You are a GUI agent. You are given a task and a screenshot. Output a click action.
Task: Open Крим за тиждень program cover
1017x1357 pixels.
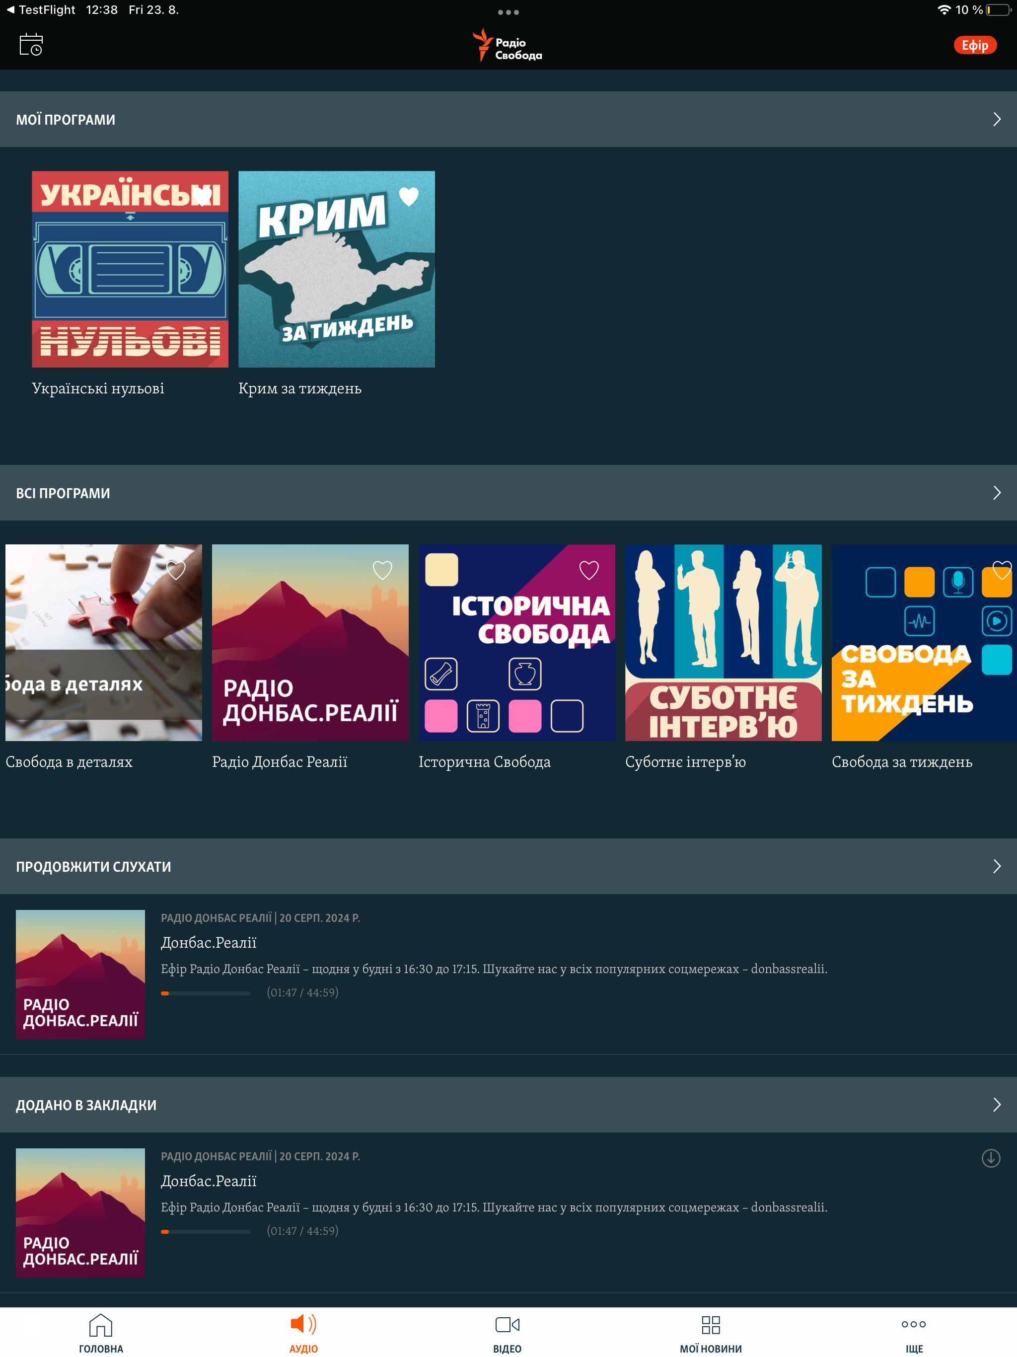[x=337, y=269]
